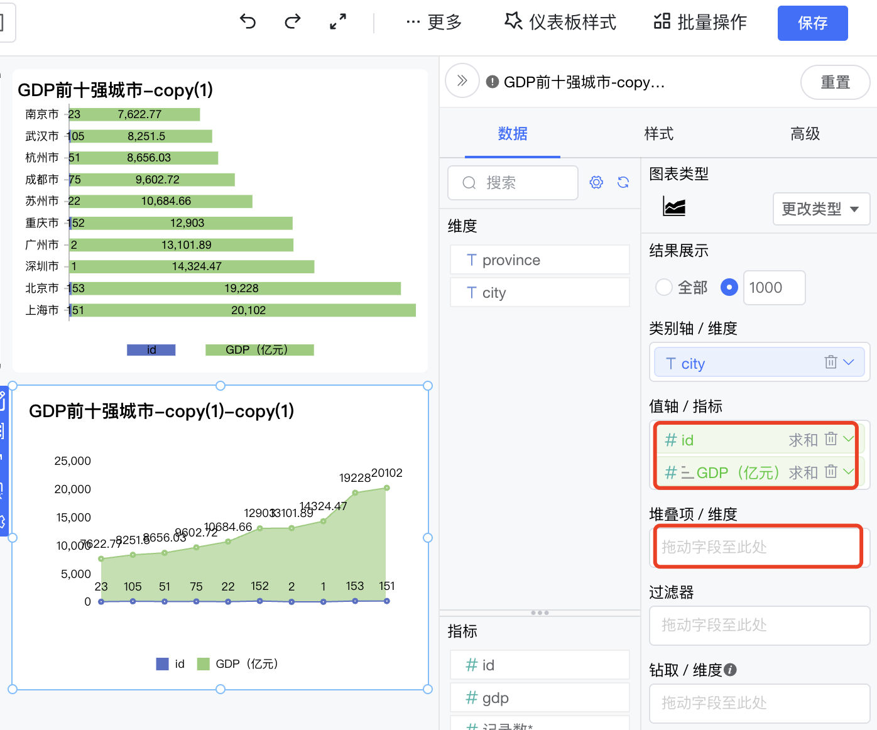Click the green GDP legend color swatch
This screenshot has width=877, height=730.
pos(203,663)
